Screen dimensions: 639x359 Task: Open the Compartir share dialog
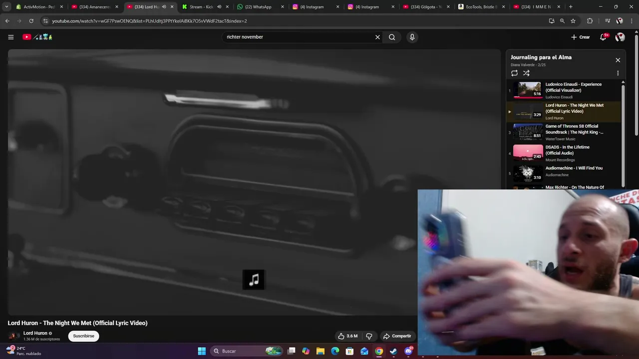click(x=397, y=336)
